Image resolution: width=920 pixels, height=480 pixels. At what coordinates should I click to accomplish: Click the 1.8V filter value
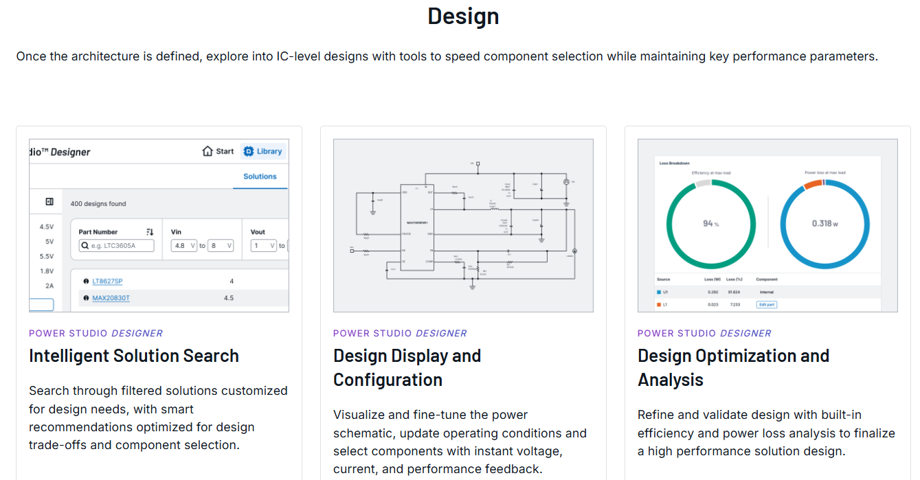(x=47, y=271)
